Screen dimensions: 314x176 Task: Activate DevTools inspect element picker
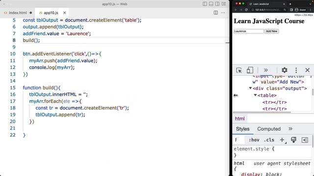[x=239, y=70]
